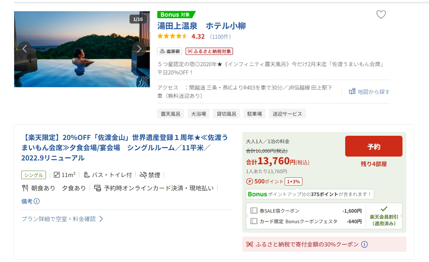The height and width of the screenshot is (262, 429).
Task: Click the 1+3% point rate badge
Action: [x=293, y=182]
